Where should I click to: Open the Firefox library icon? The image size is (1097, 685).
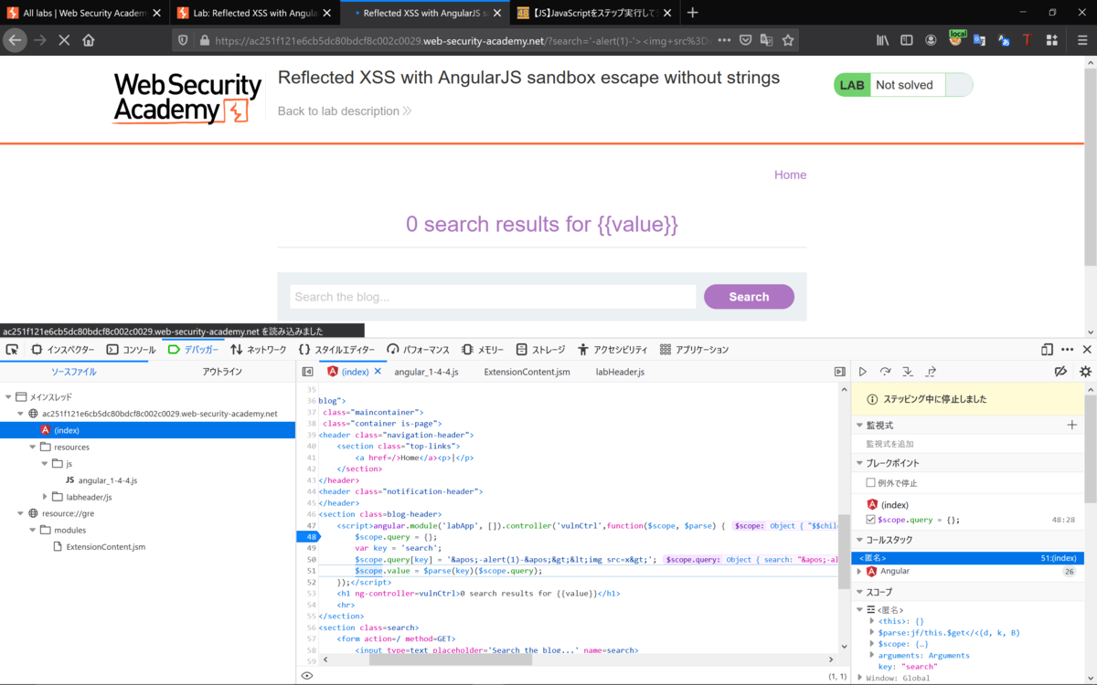click(x=883, y=40)
